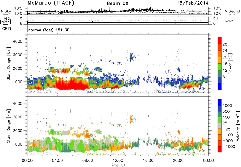Viewport: 241px width, 167px height.
Task: Click the '04:00' time axis label
Action: click(x=57, y=161)
